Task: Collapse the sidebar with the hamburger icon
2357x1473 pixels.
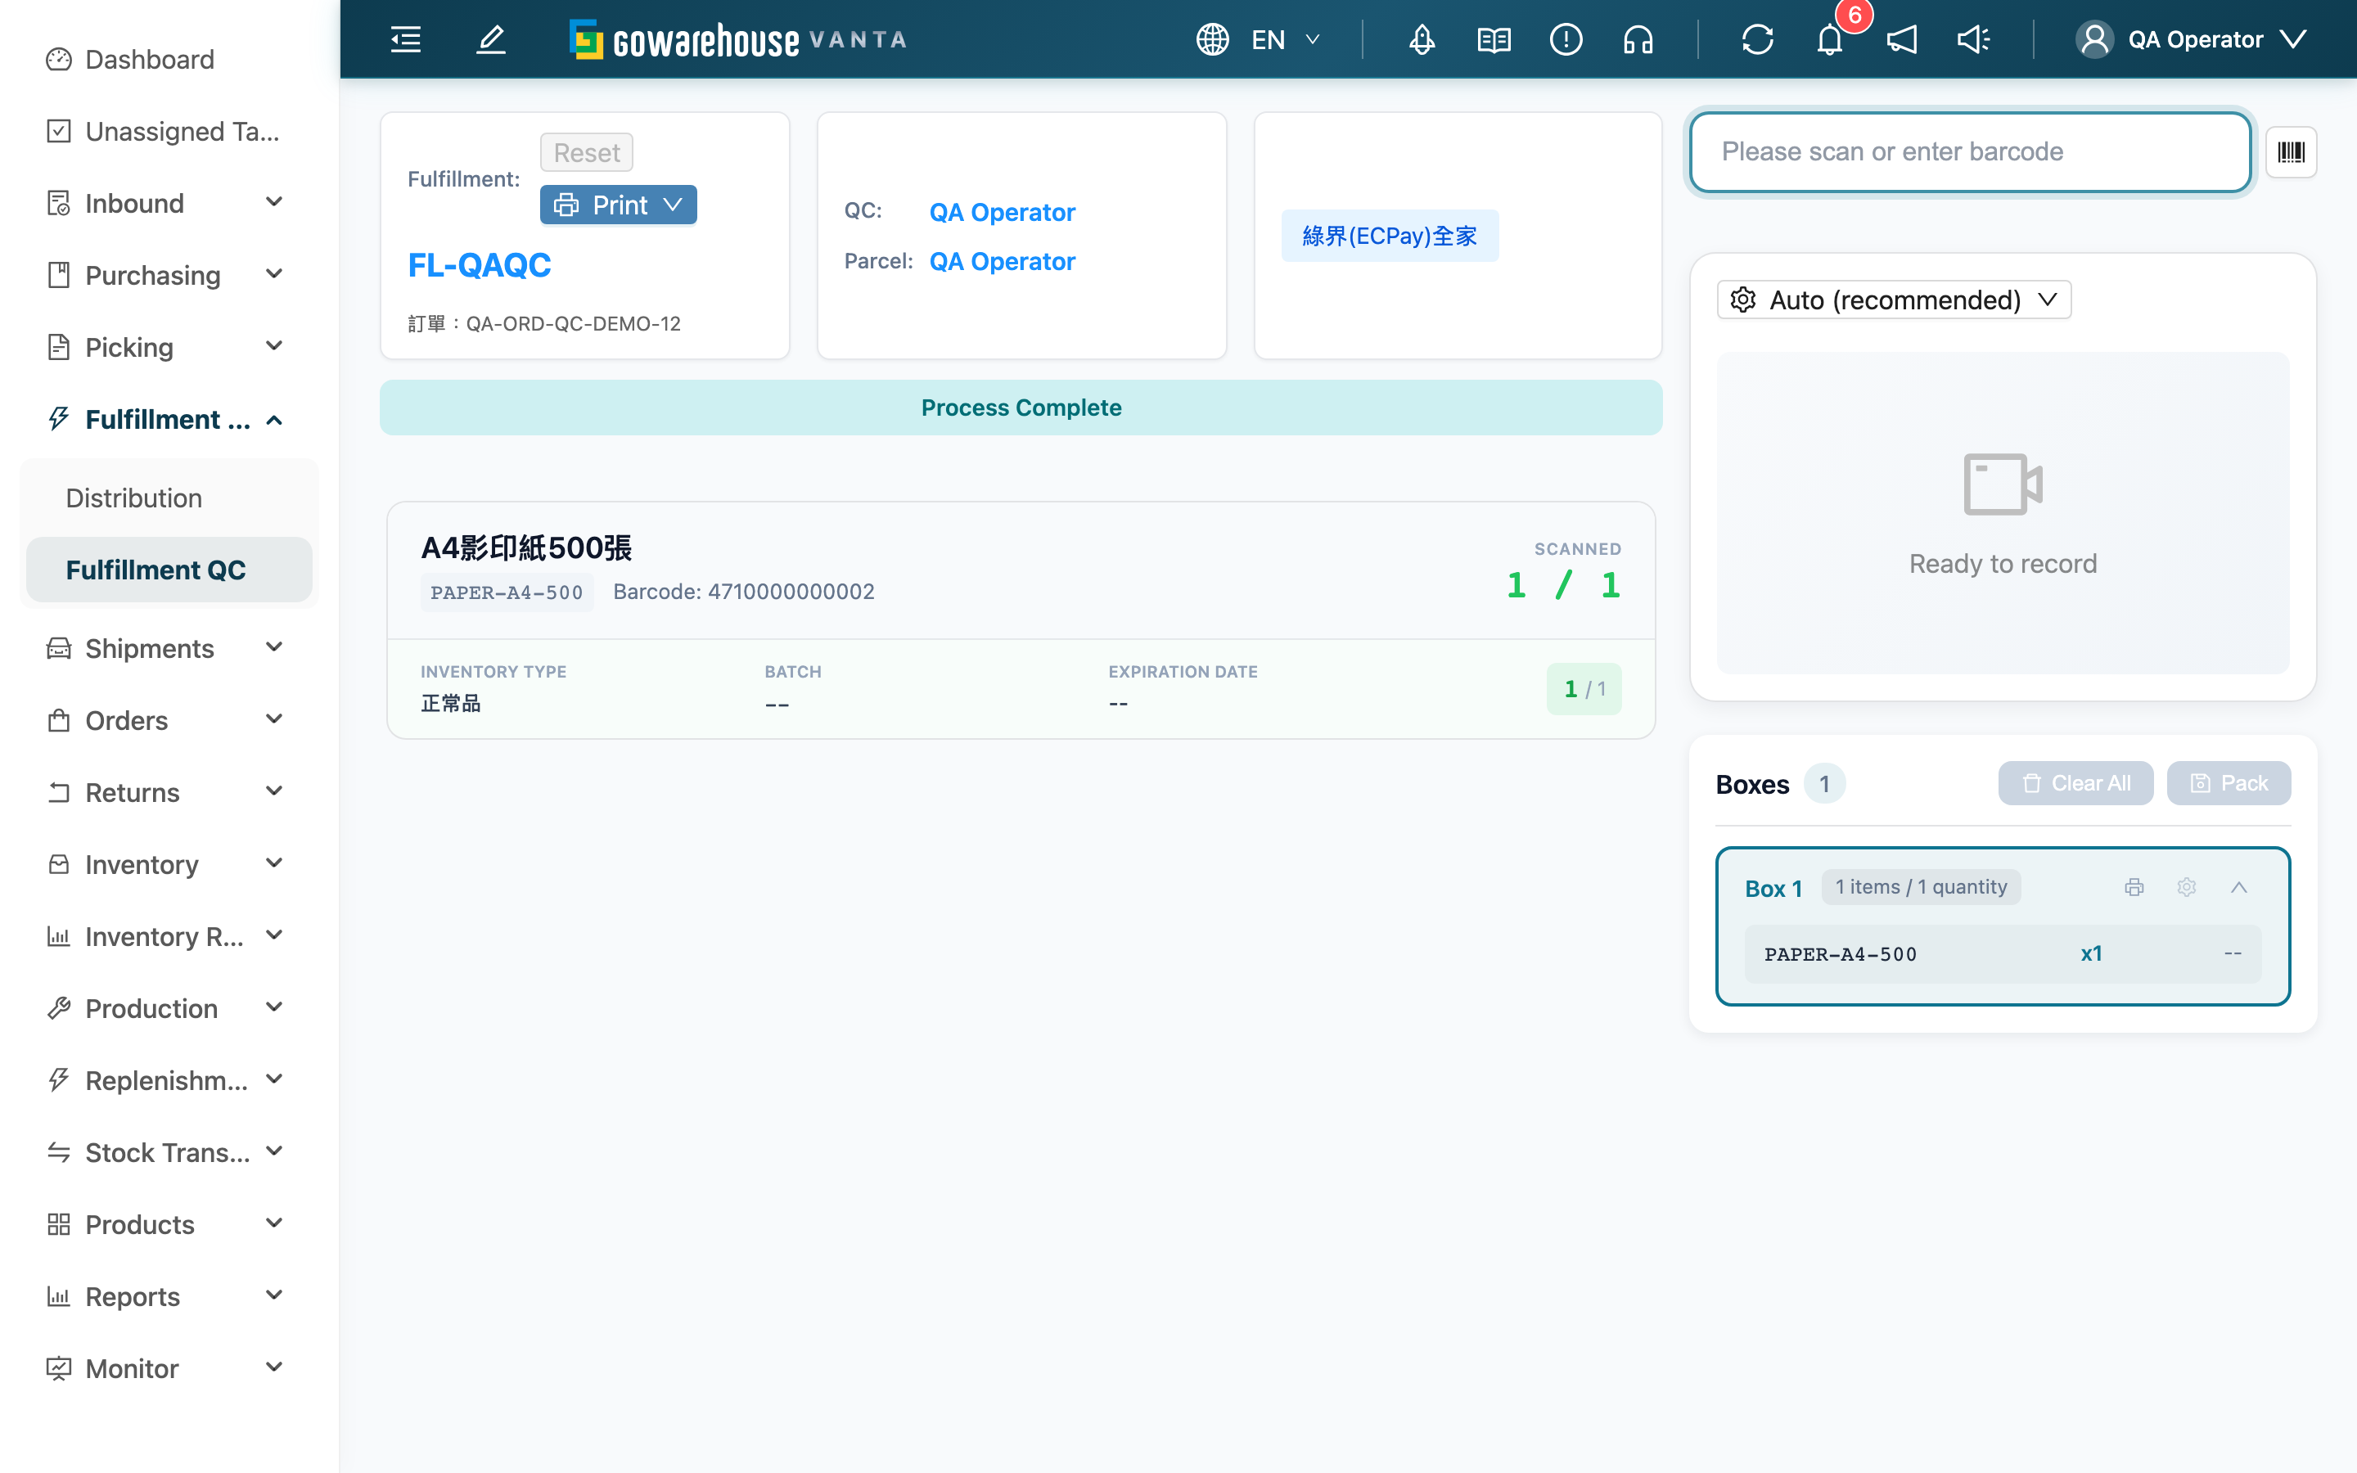Action: point(406,40)
